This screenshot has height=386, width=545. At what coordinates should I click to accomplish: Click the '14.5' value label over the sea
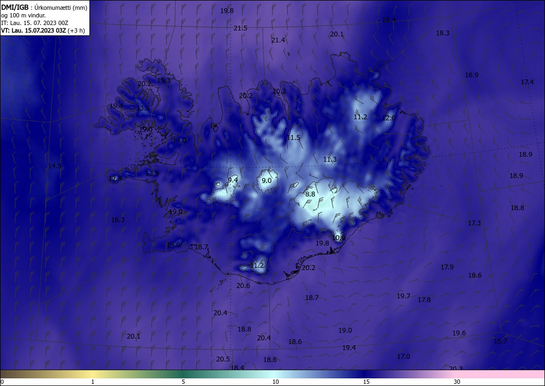(x=55, y=166)
